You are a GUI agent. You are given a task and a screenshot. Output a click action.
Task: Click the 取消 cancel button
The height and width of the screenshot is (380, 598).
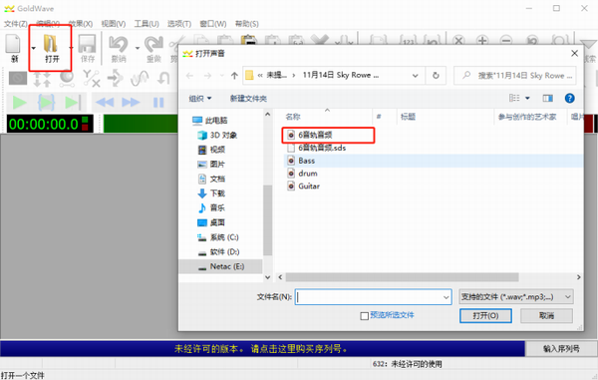pyautogui.click(x=546, y=315)
